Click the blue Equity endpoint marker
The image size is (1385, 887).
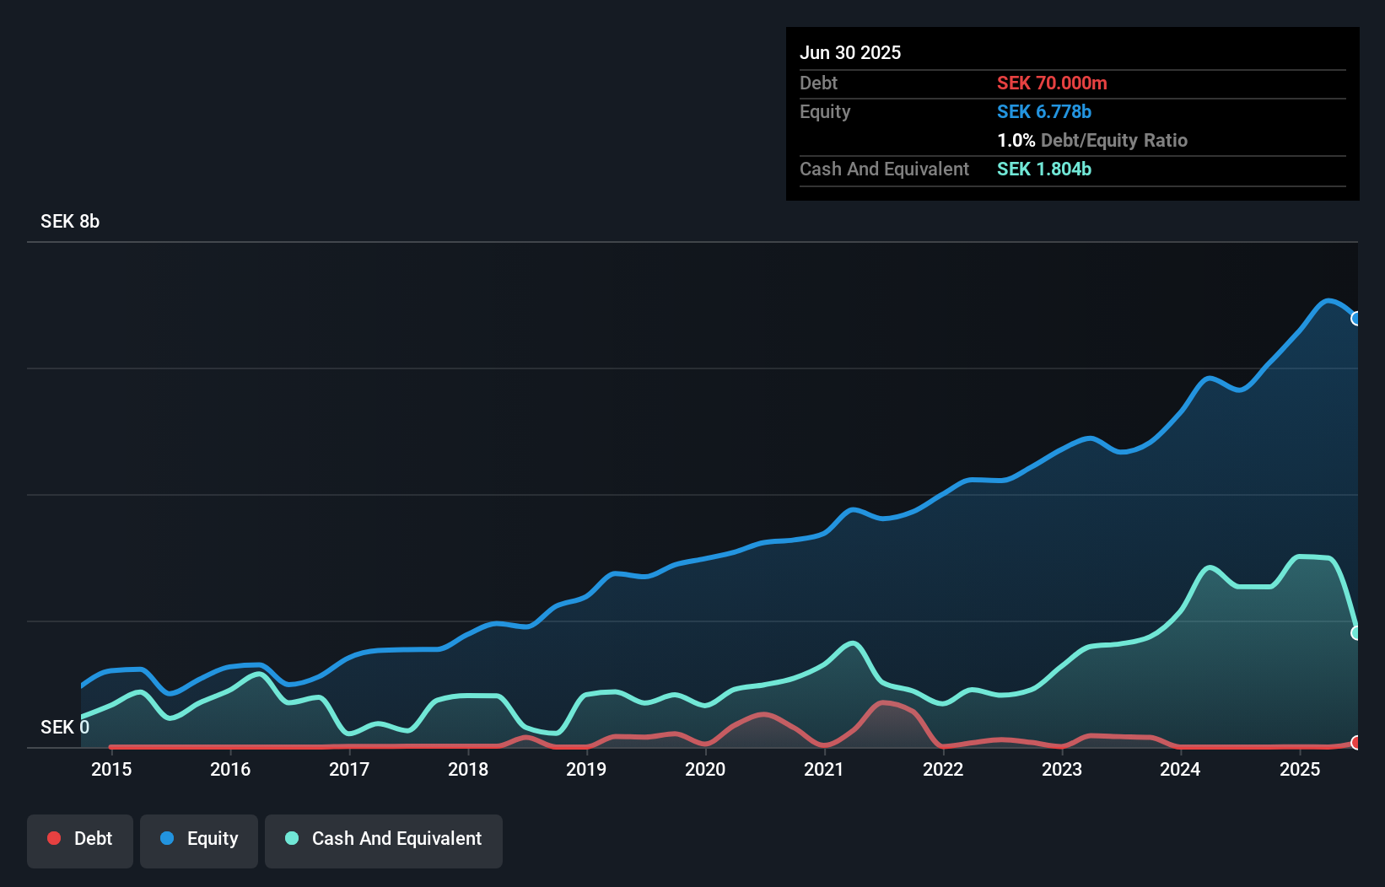click(1356, 319)
